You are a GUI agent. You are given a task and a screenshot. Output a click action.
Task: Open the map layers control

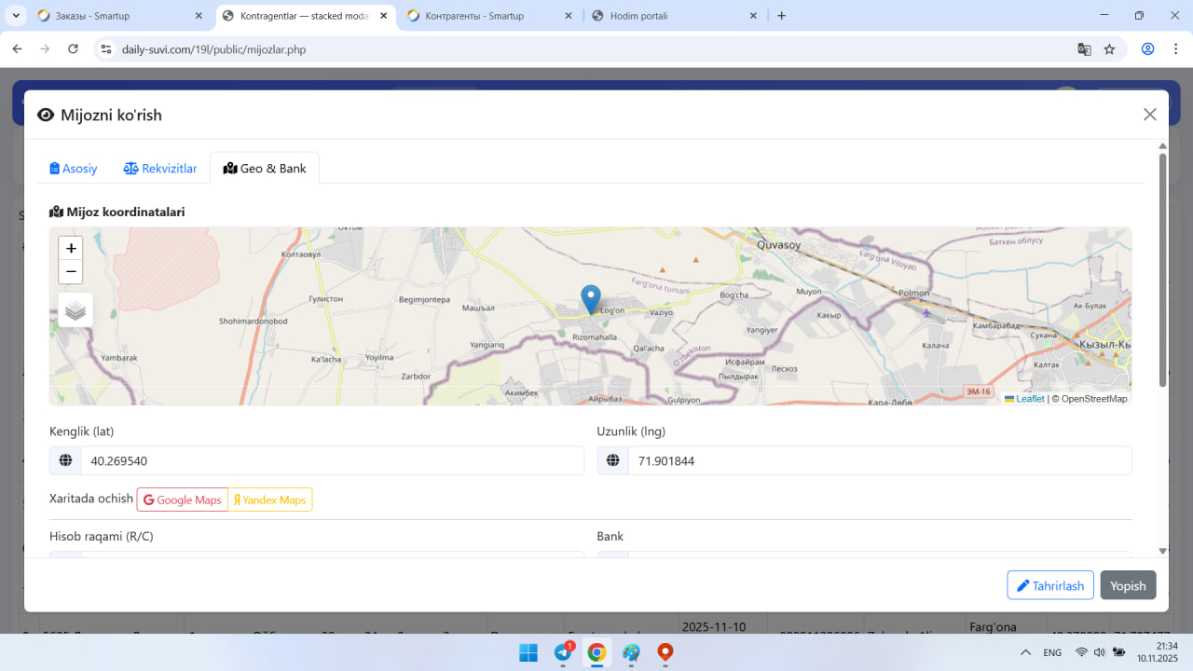(75, 310)
